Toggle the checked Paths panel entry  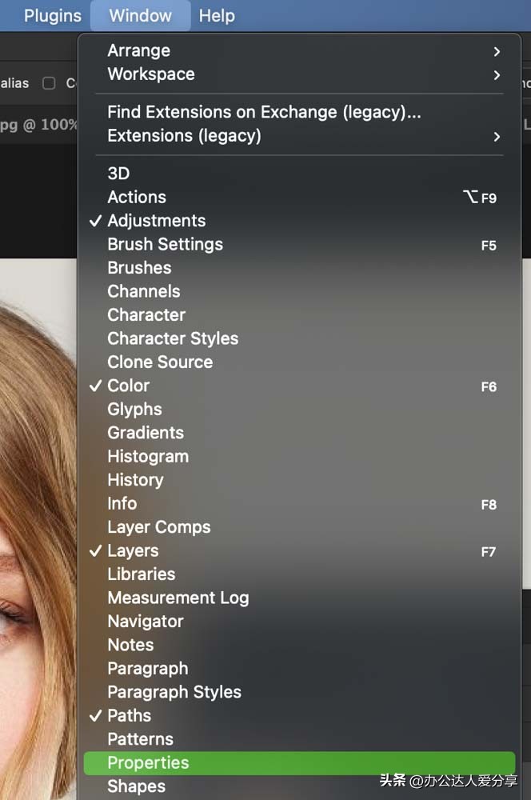(299, 716)
